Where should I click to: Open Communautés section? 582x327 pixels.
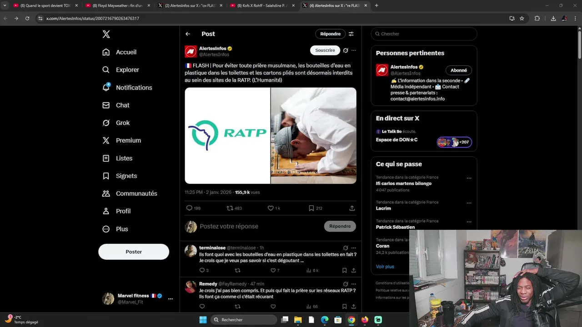click(x=130, y=193)
